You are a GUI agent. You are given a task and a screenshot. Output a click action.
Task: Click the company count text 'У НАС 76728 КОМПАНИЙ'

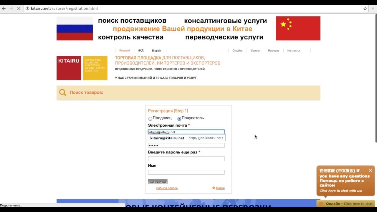point(156,78)
